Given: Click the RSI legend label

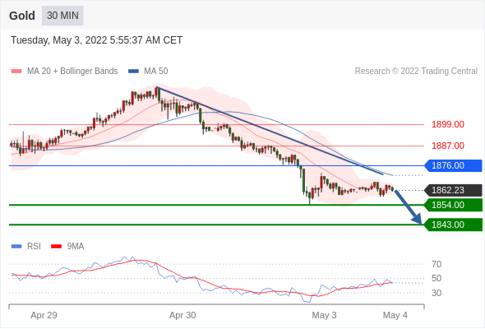Looking at the screenshot, I should 34,247.
